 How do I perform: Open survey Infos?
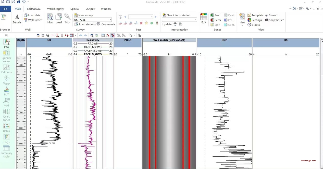[50, 19]
